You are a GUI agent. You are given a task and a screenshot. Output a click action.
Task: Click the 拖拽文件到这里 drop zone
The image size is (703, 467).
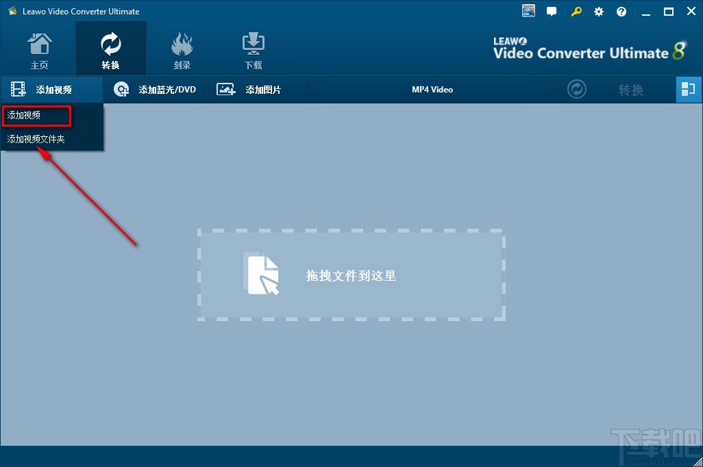click(x=351, y=275)
